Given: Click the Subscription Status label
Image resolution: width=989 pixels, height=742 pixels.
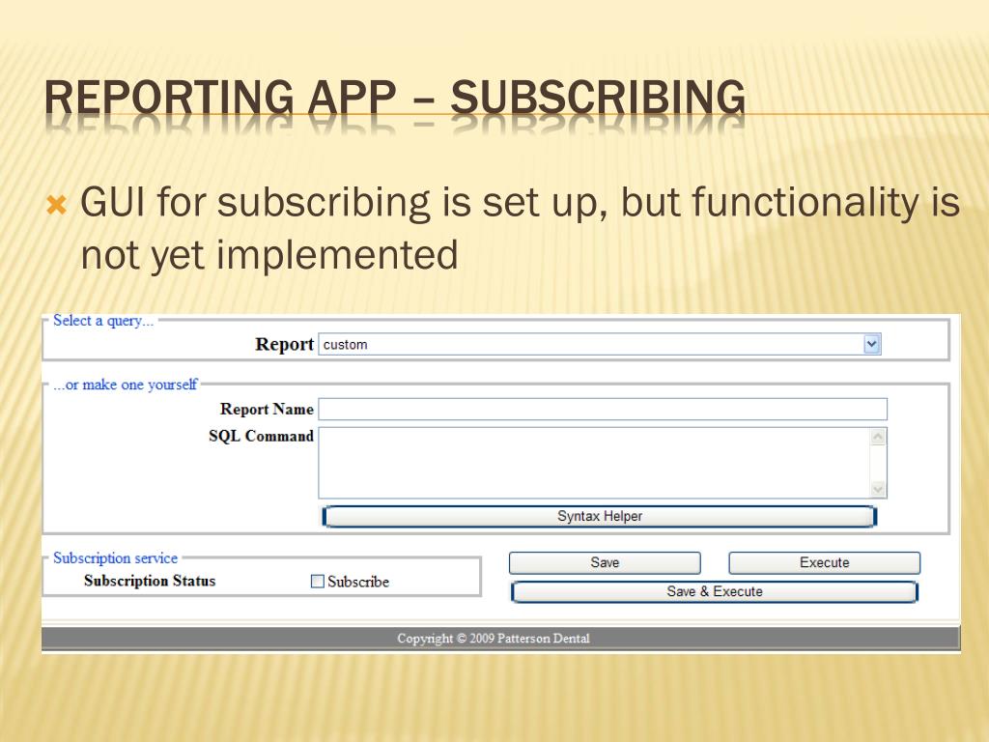Looking at the screenshot, I should coord(150,581).
